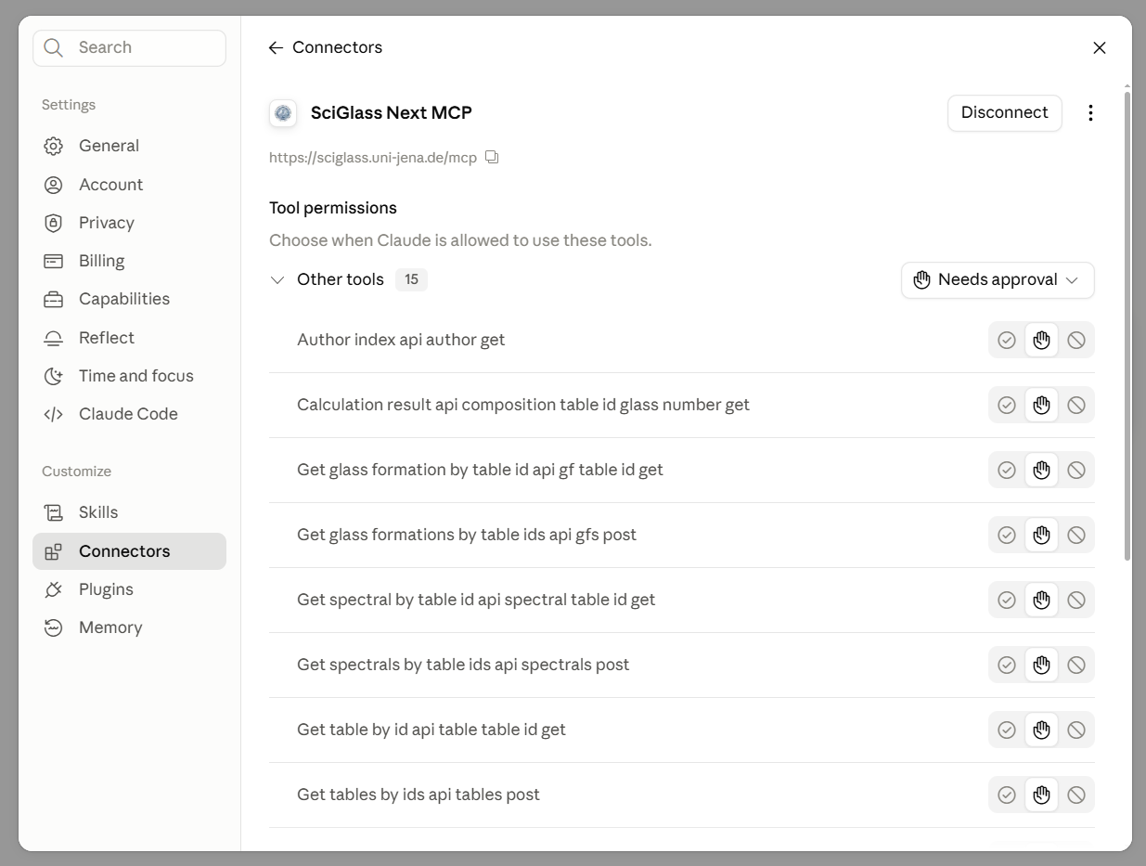Click the Get tables by ids api tables post text
This screenshot has width=1146, height=866.
point(418,795)
